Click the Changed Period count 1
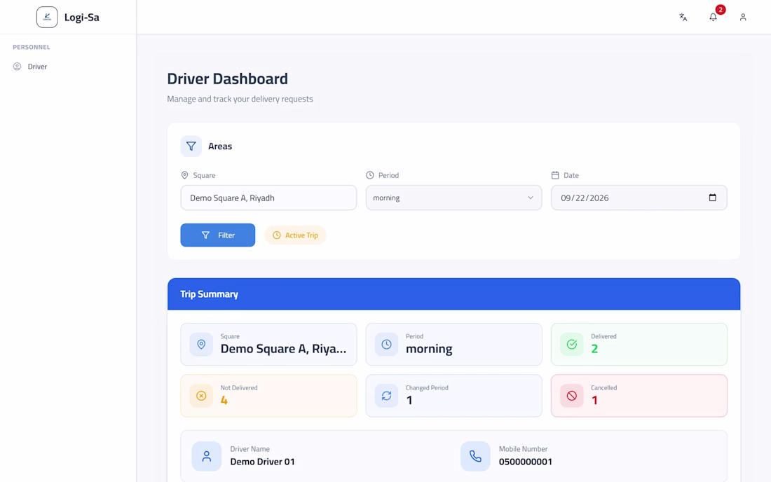 [x=409, y=401]
